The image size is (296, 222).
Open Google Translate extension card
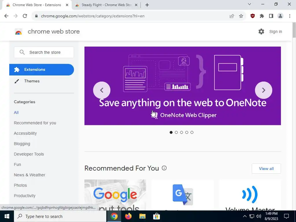pos(183,195)
